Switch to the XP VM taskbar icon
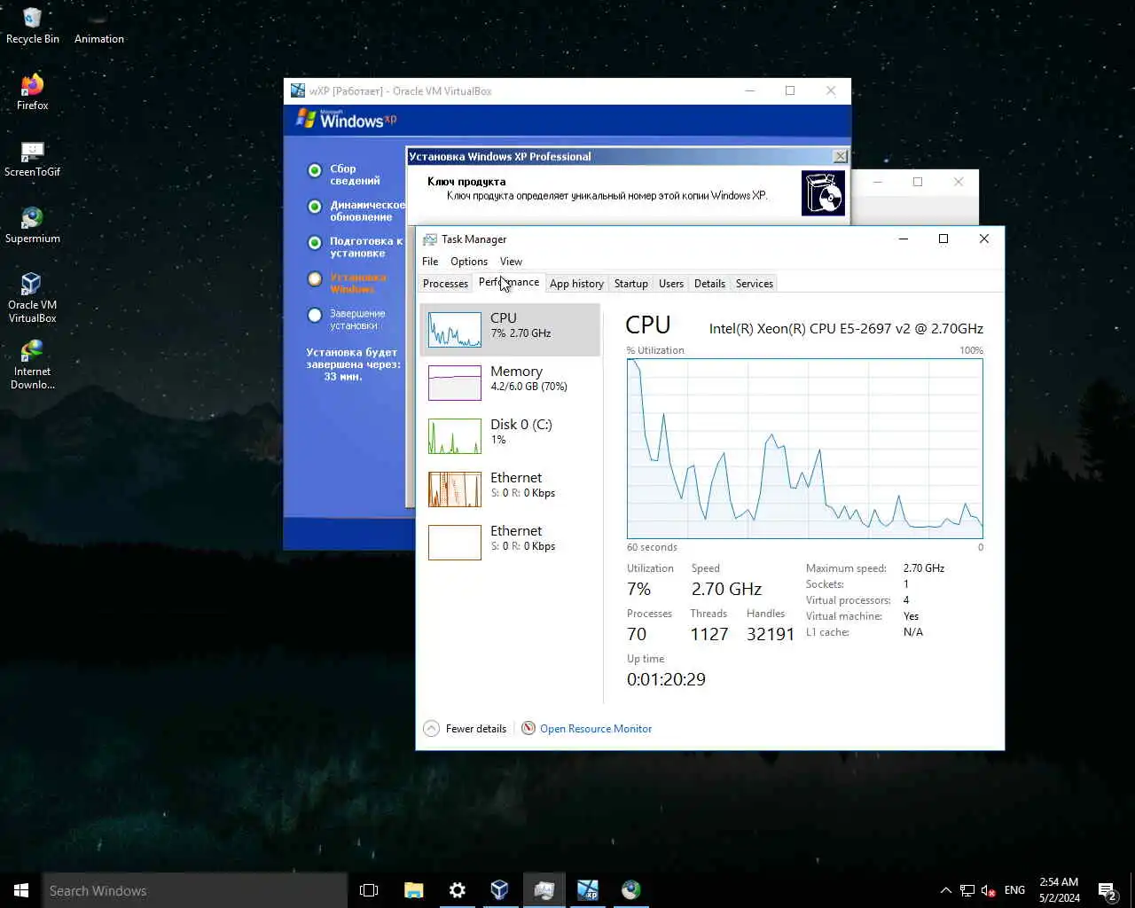The height and width of the screenshot is (908, 1135). pyautogui.click(x=587, y=890)
